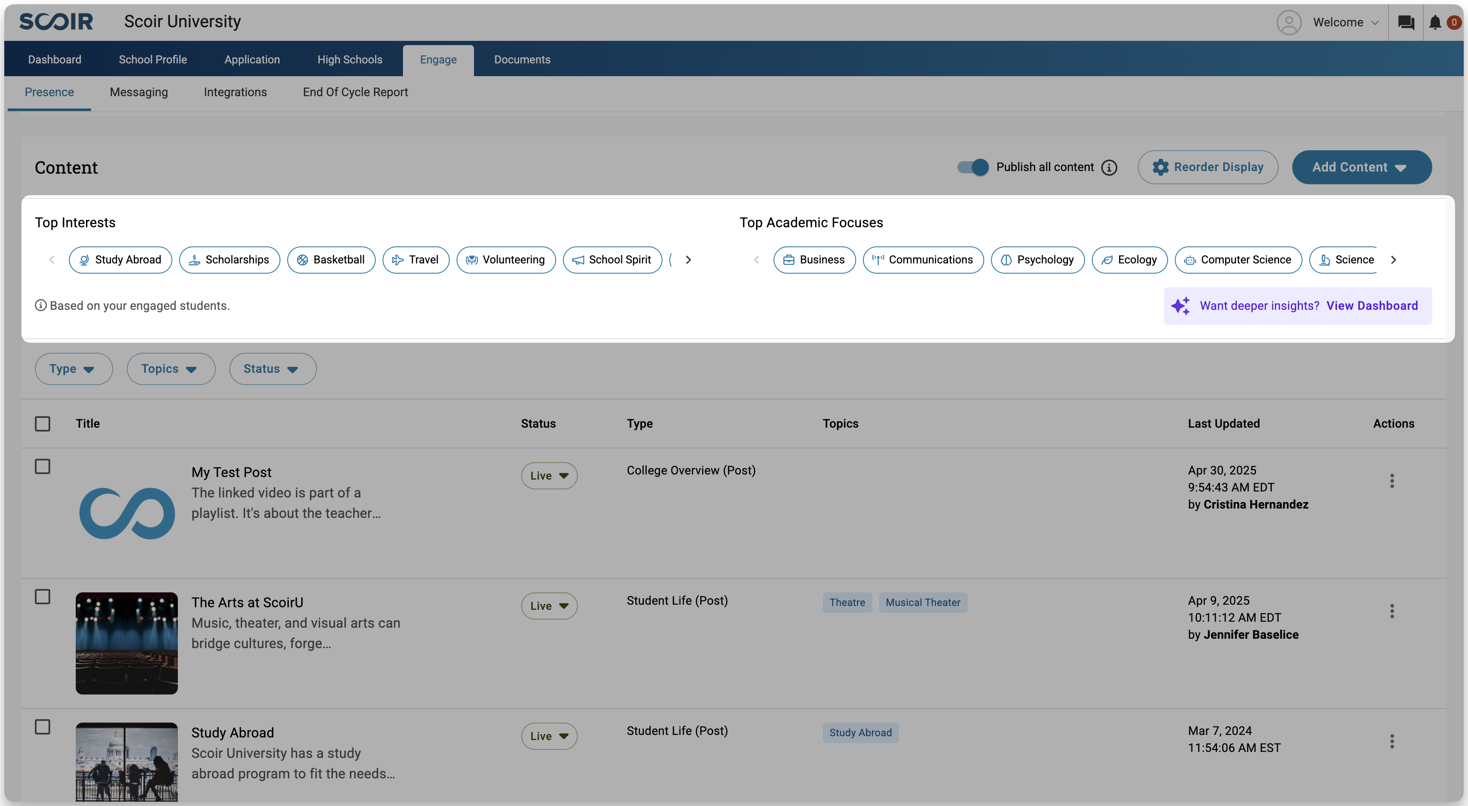Screen dimensions: 1468x806
Task: Check the select-all checkbox in table header
Action: pyautogui.click(x=43, y=423)
